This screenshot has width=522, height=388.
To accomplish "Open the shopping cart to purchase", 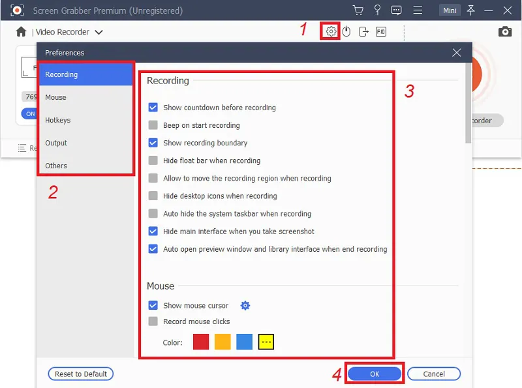I will 358,10.
